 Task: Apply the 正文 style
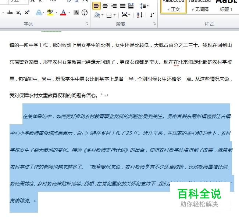pyautogui.click(x=174, y=7)
